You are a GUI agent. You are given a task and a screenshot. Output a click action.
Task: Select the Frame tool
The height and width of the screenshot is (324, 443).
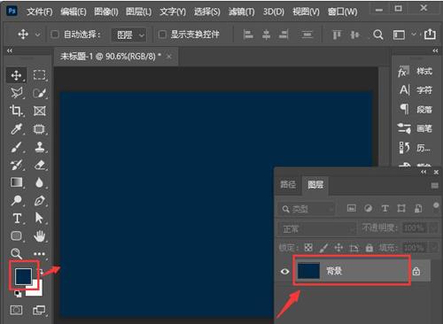tap(40, 111)
